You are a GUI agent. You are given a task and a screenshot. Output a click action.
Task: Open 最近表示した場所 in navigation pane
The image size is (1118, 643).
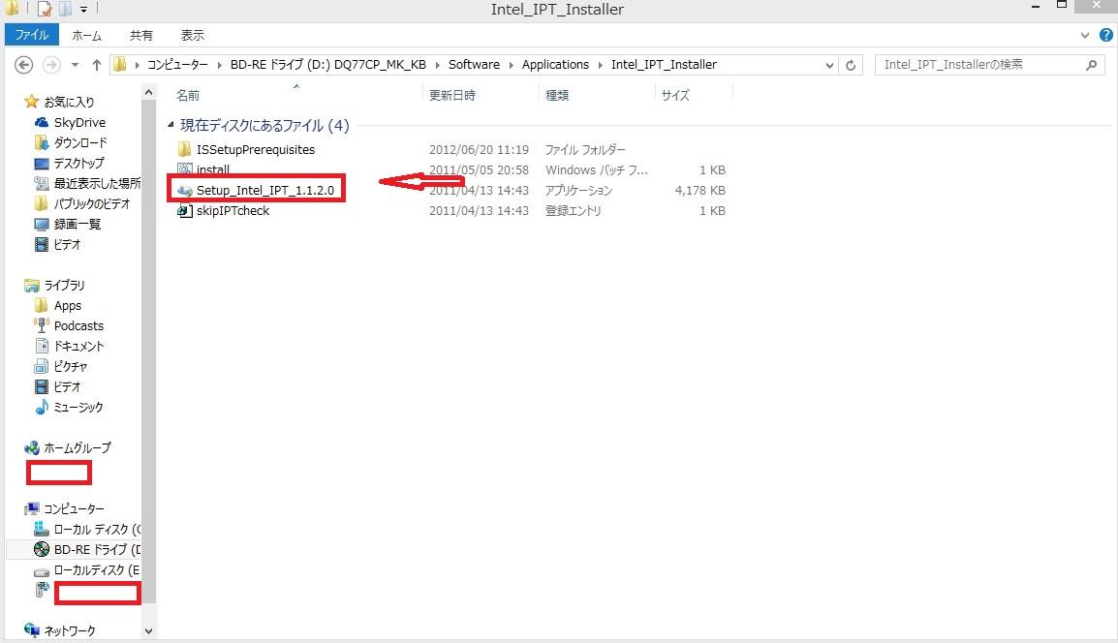tap(97, 183)
